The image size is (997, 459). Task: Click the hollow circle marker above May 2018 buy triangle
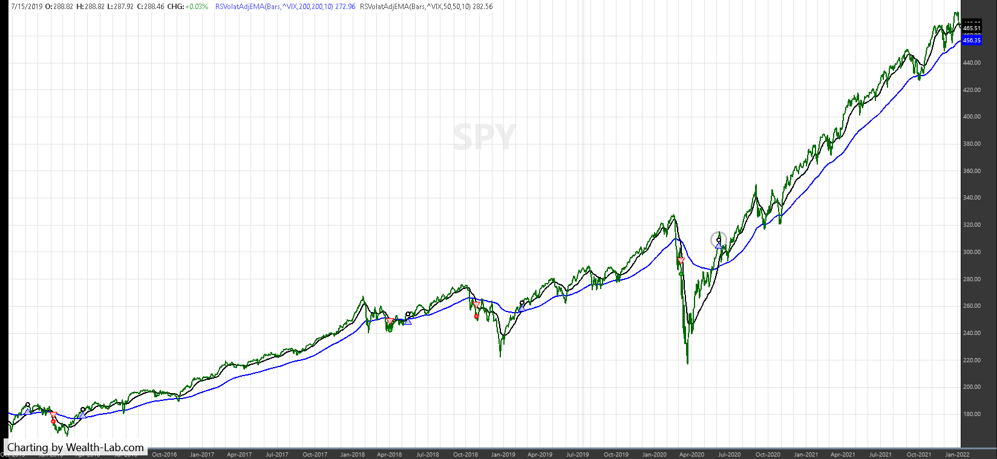(x=408, y=314)
